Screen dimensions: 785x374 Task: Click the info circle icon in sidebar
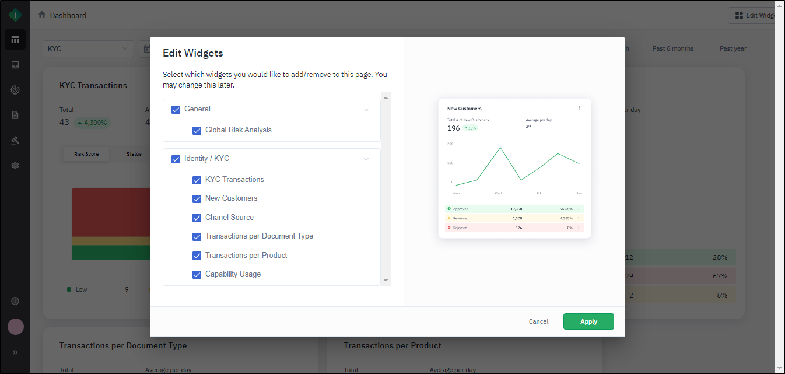click(15, 301)
